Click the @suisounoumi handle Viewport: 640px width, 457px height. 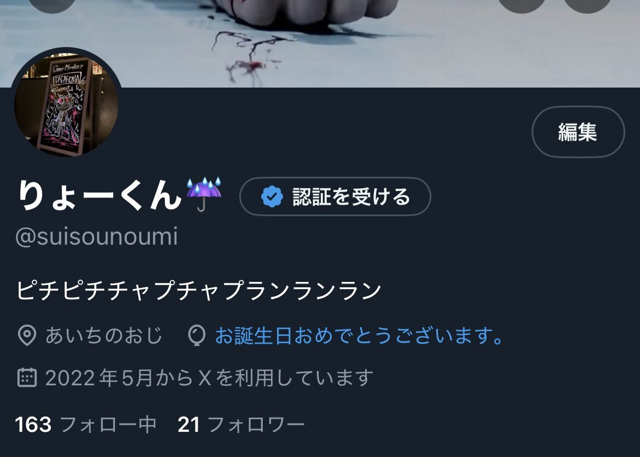pos(97,236)
